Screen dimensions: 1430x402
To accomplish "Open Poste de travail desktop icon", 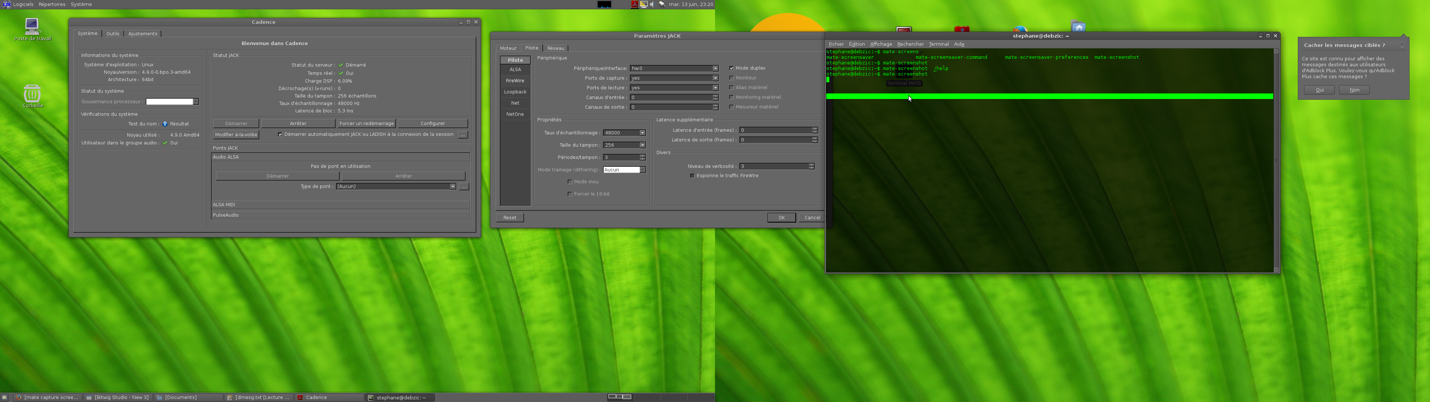I will tap(32, 27).
